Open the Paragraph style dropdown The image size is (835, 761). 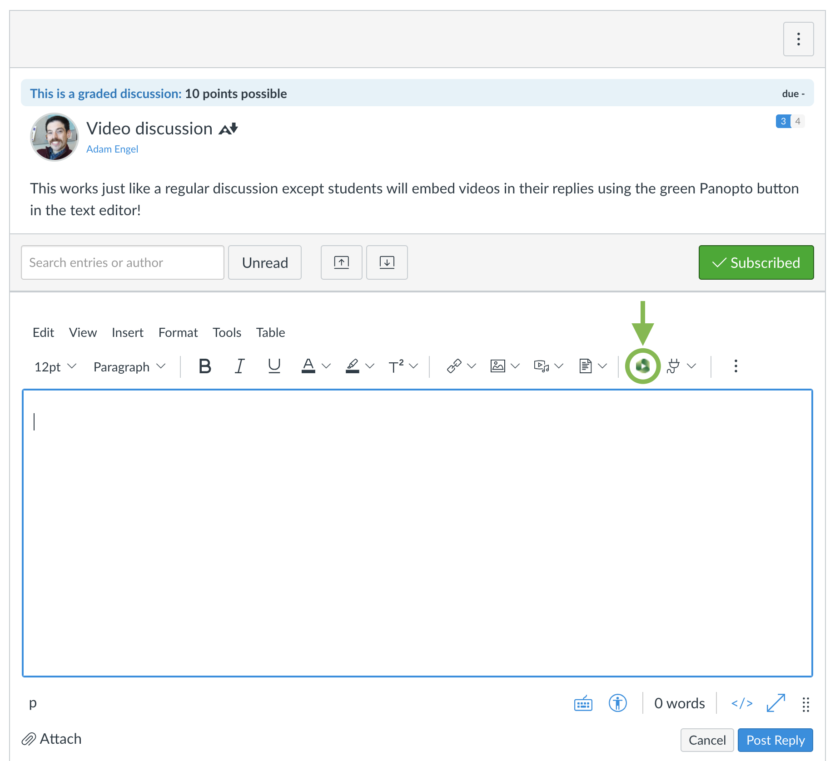(x=129, y=366)
